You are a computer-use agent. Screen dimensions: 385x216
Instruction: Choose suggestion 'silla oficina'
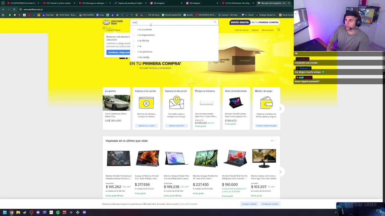(x=174, y=40)
